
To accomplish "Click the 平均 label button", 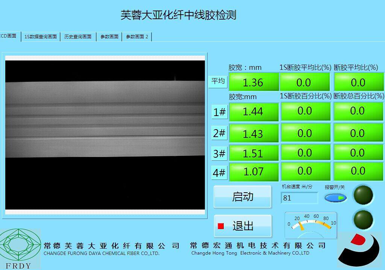I will [218, 81].
